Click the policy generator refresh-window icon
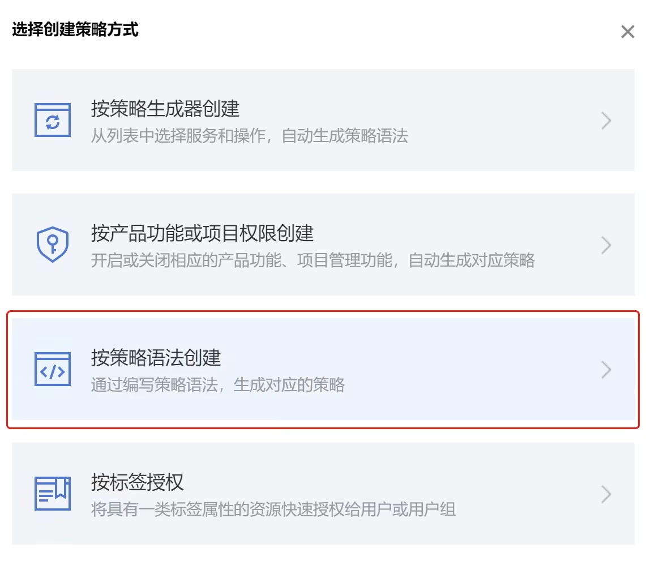This screenshot has height=561, width=646. coord(53,120)
